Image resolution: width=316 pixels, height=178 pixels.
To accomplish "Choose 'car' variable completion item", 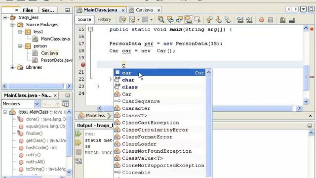I will coord(159,73).
